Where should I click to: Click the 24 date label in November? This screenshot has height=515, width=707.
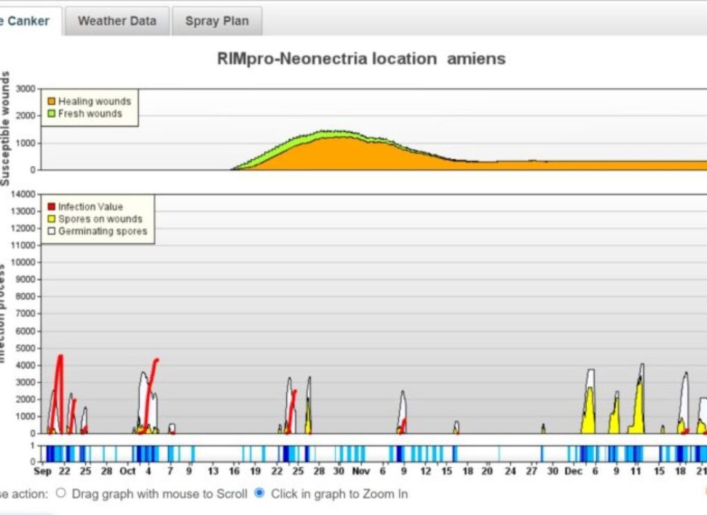(510, 471)
